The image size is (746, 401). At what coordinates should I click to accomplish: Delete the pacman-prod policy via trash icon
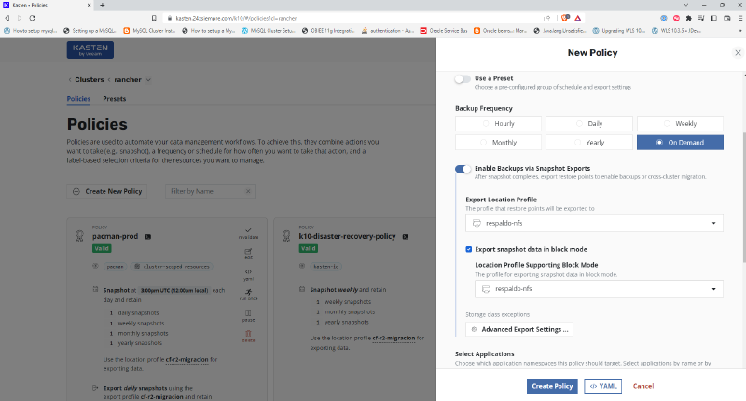pyautogui.click(x=248, y=336)
